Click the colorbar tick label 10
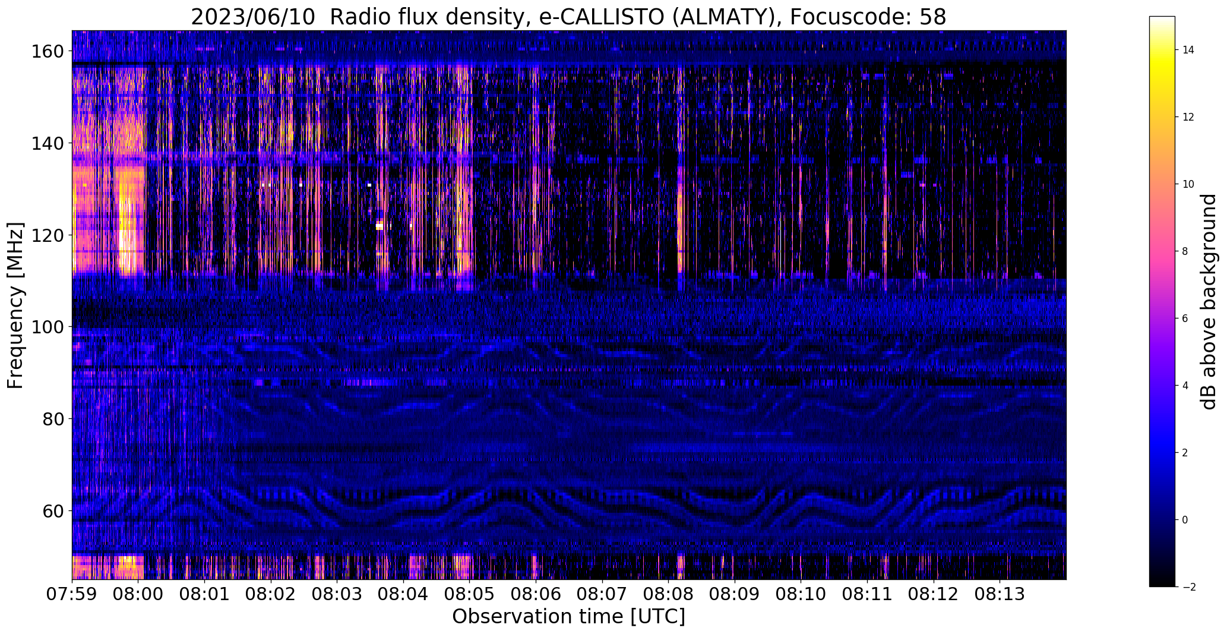This screenshot has width=1227, height=634. click(x=1188, y=184)
